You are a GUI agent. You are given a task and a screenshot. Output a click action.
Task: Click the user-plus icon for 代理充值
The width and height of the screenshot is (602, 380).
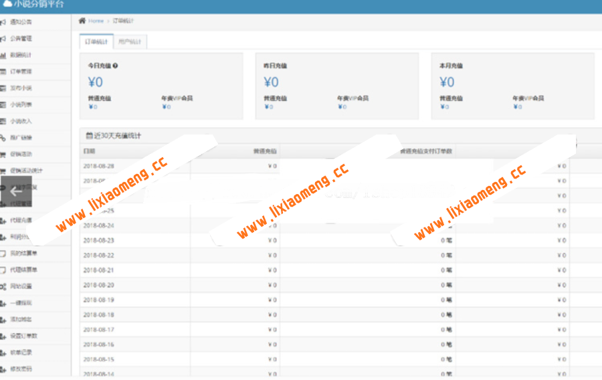pyautogui.click(x=3, y=221)
